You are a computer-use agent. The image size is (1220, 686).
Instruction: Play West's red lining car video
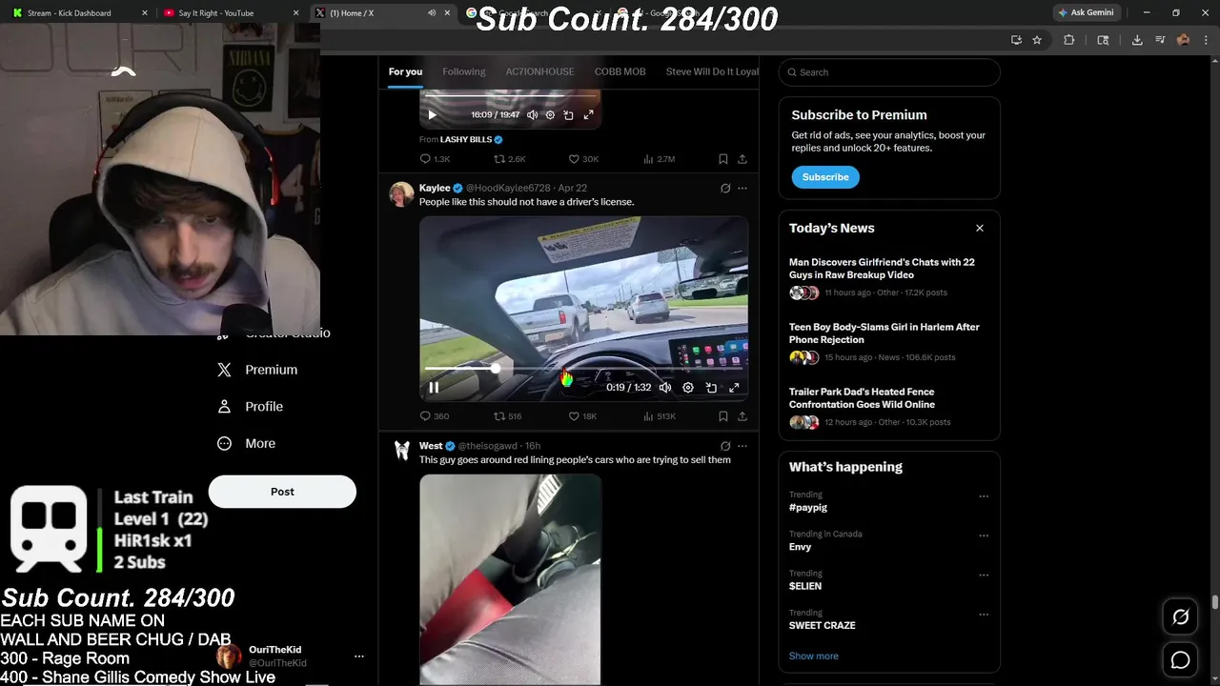510,579
